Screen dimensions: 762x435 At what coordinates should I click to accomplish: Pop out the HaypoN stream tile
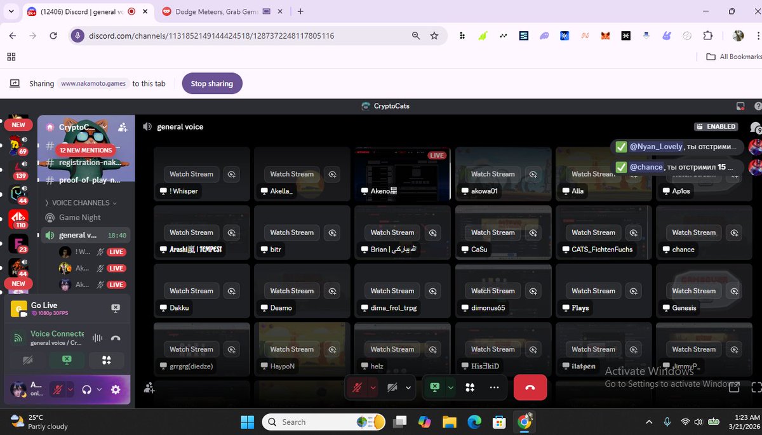point(333,349)
